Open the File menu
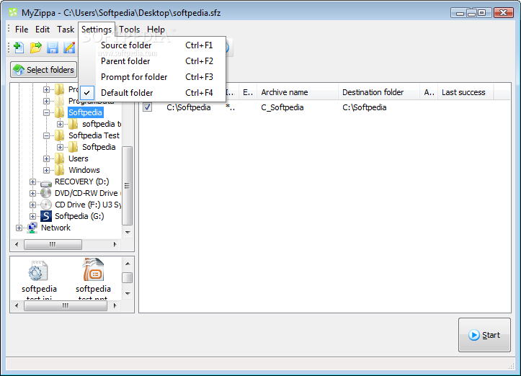521x376 pixels. click(22, 30)
